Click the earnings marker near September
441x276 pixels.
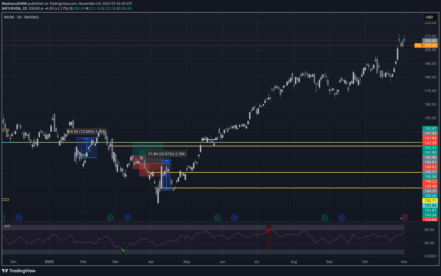[x=324, y=217]
